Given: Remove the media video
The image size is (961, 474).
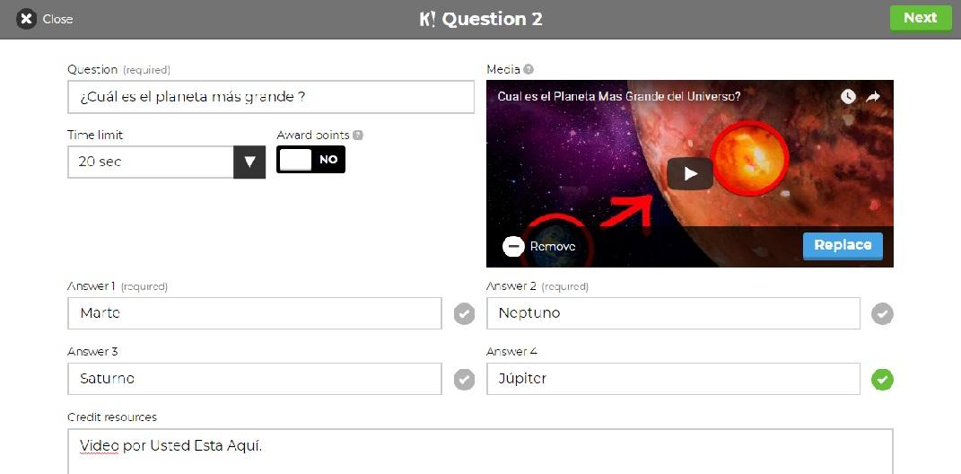Looking at the screenshot, I should click(x=538, y=247).
